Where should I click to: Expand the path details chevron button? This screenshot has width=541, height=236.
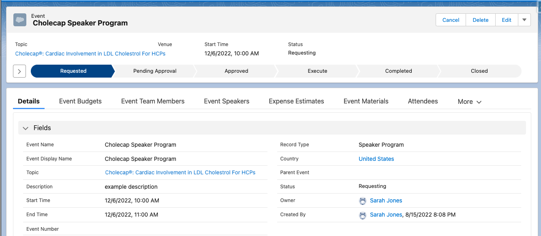[19, 71]
